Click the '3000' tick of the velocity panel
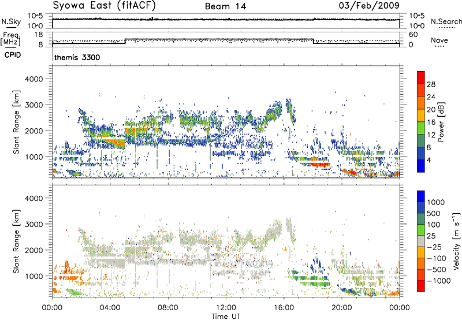The width and height of the screenshot is (462, 320). tap(34, 224)
